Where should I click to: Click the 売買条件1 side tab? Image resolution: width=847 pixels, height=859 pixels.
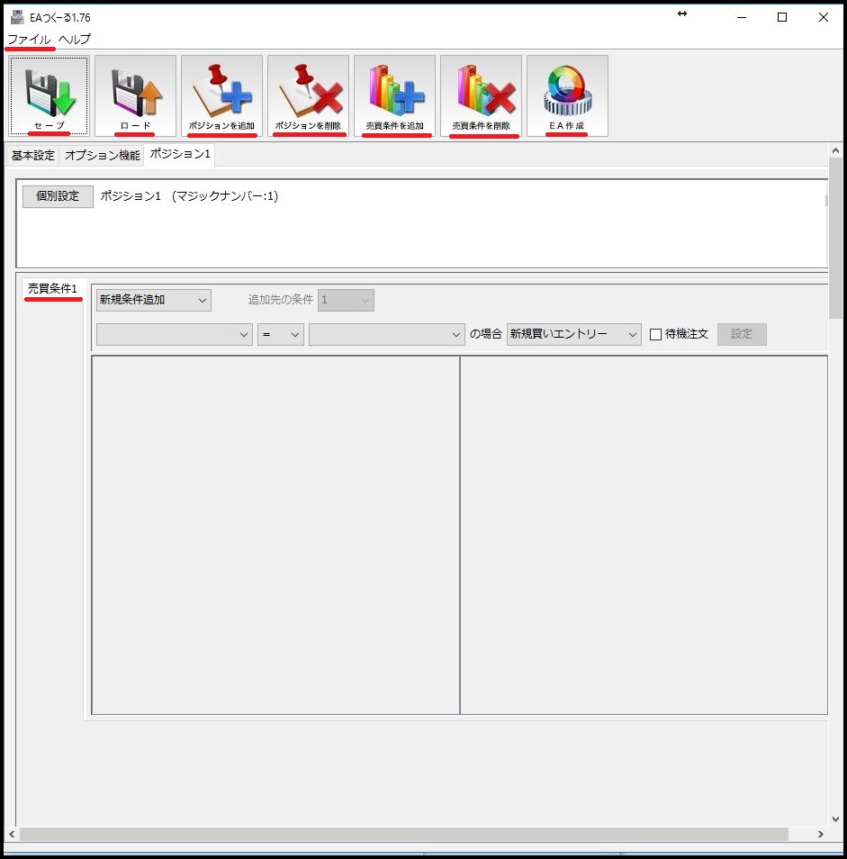pyautogui.click(x=52, y=288)
